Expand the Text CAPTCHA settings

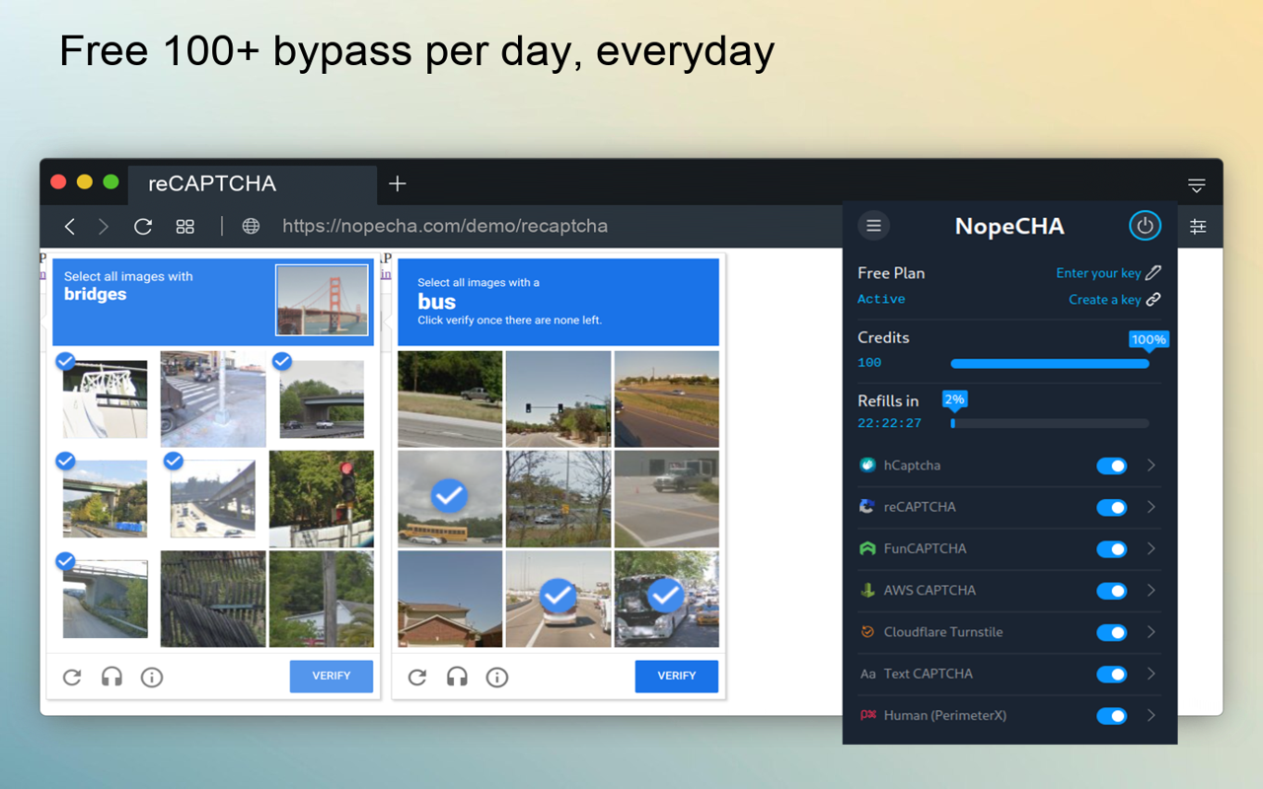(x=1151, y=674)
